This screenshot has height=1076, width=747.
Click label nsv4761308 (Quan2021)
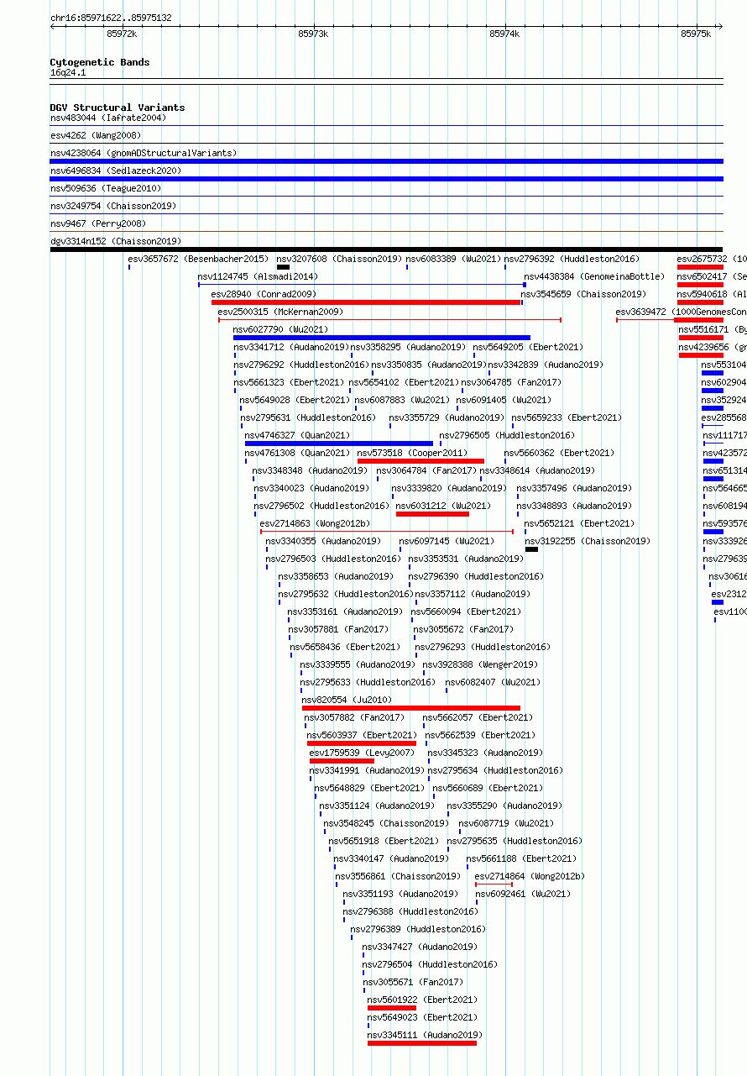click(298, 453)
